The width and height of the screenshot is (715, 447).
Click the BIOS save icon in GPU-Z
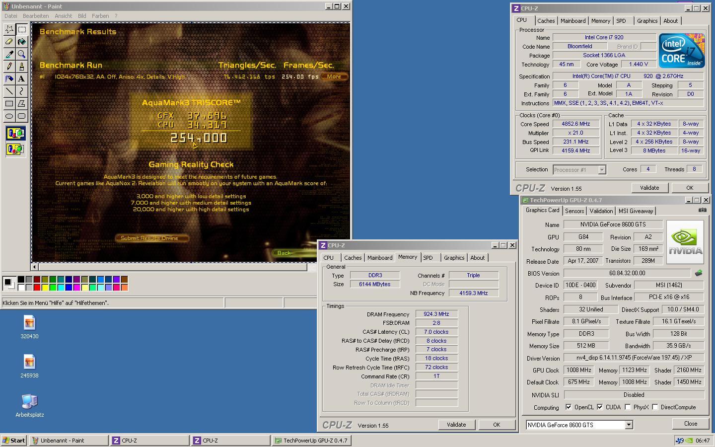click(x=699, y=273)
